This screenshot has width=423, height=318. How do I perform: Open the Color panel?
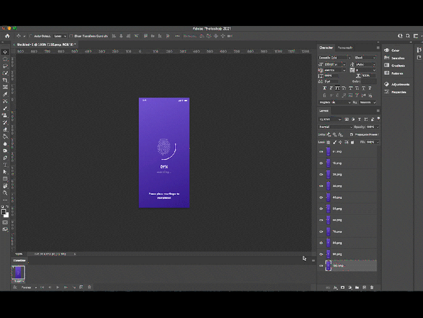coord(392,50)
